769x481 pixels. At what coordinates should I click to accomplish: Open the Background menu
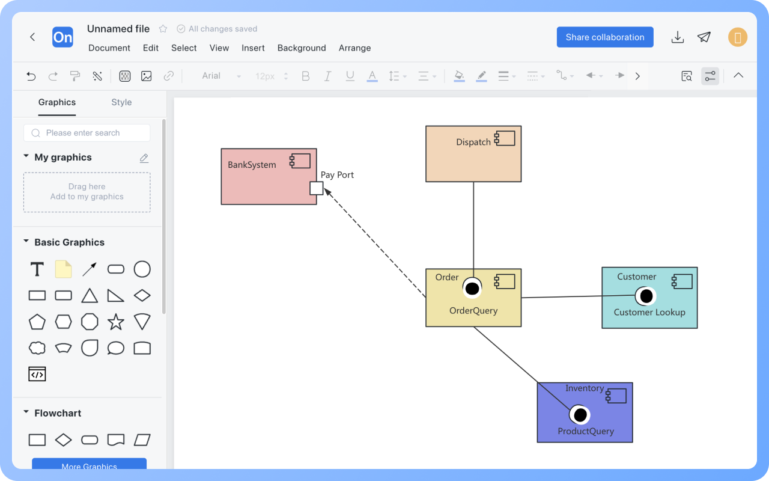(302, 48)
